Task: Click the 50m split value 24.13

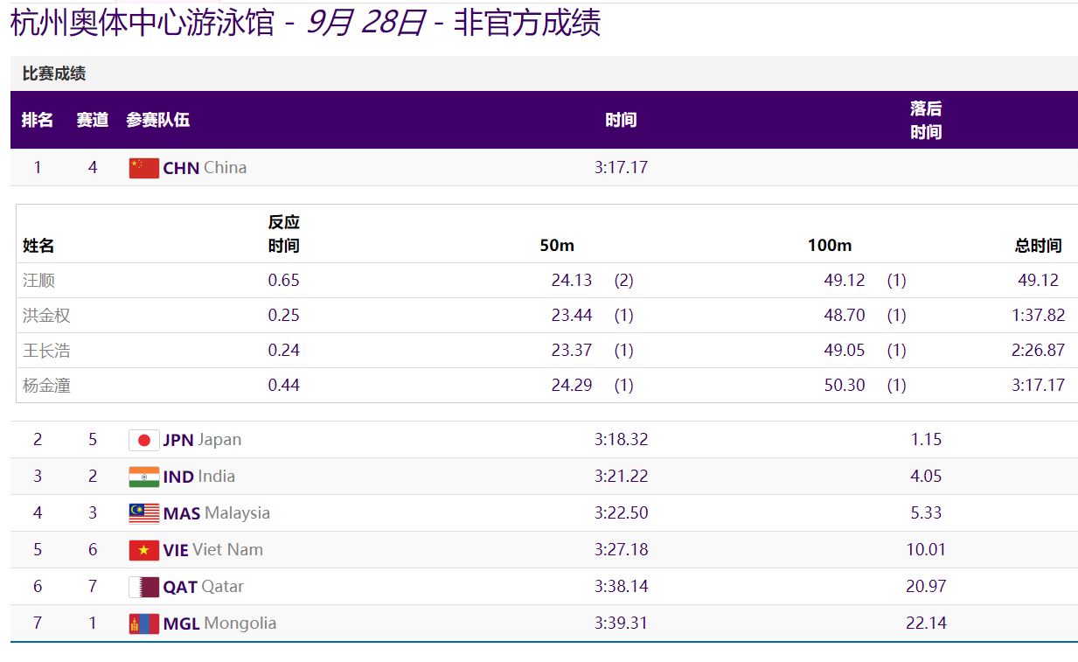Action: [572, 281]
